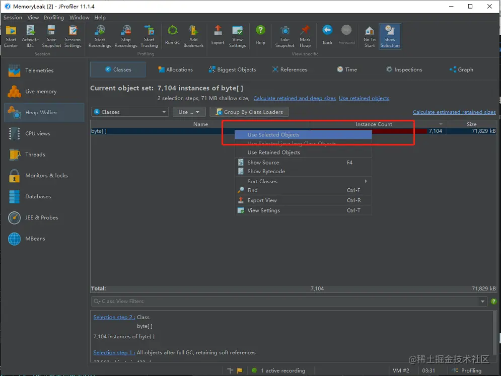Add Bookmark toolbar icon
The height and width of the screenshot is (376, 501).
[x=193, y=36]
